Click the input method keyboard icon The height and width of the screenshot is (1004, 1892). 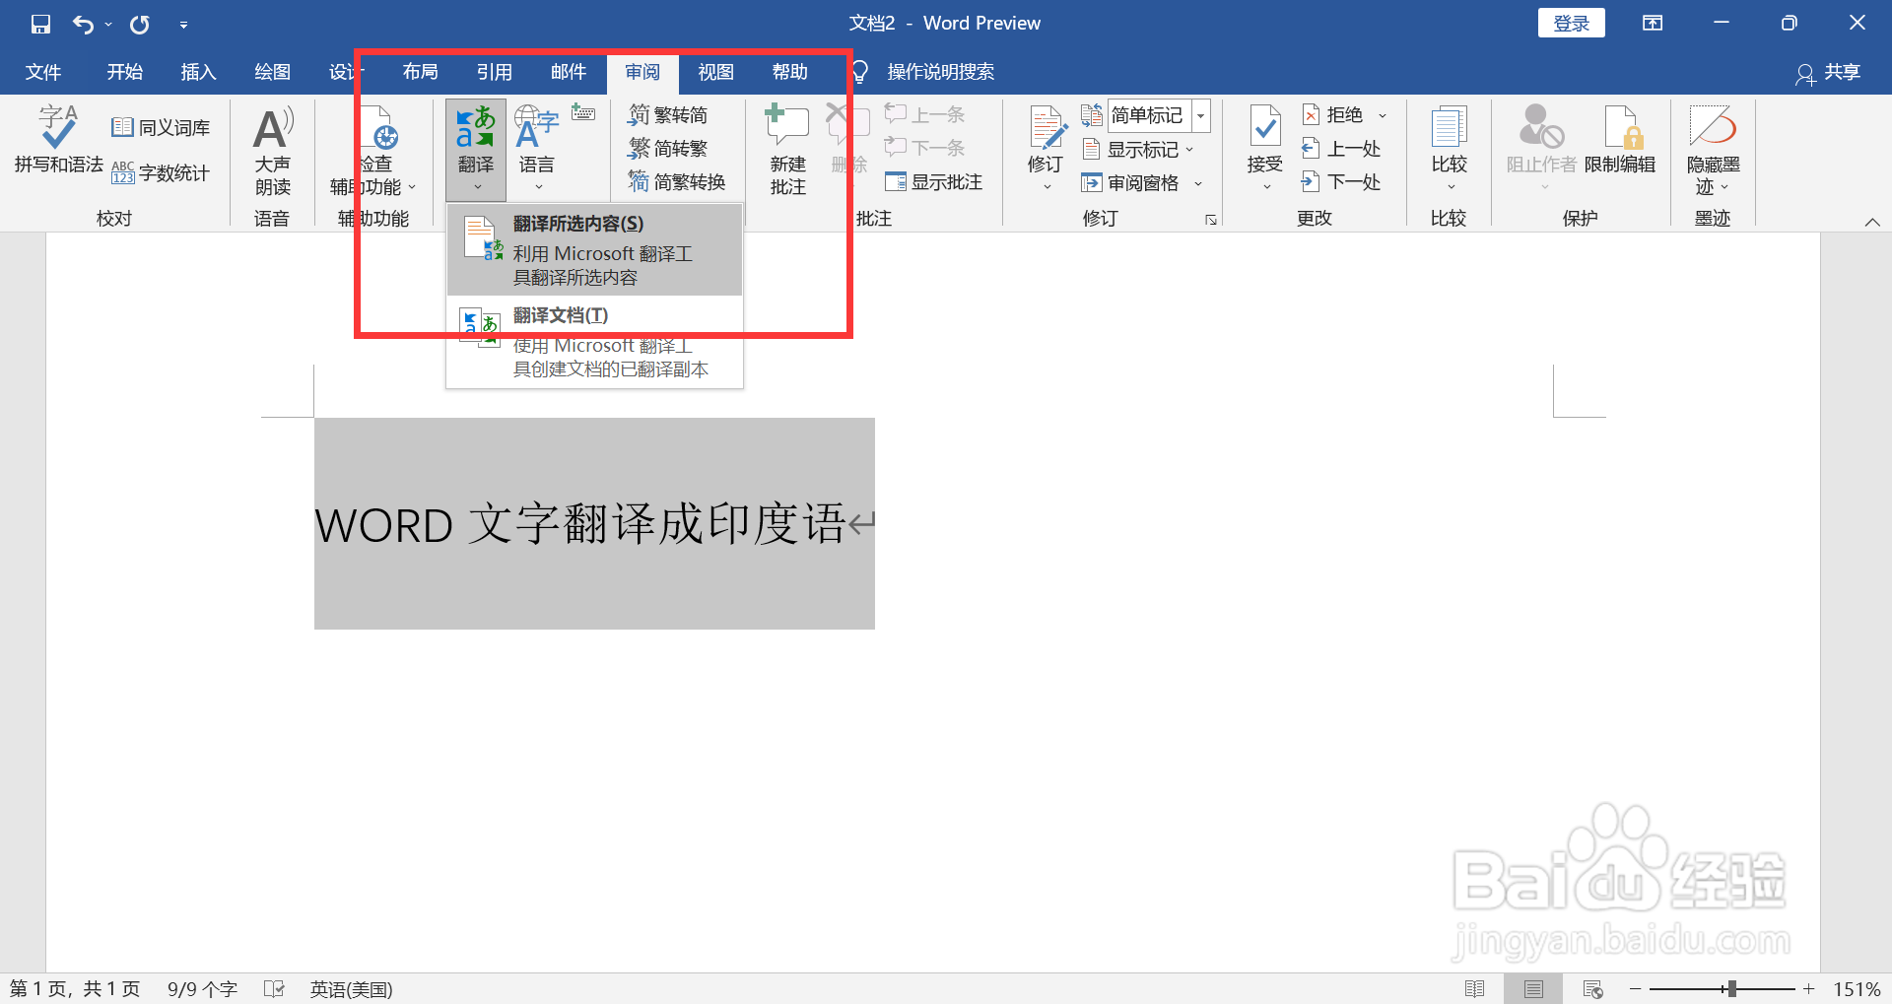(583, 113)
